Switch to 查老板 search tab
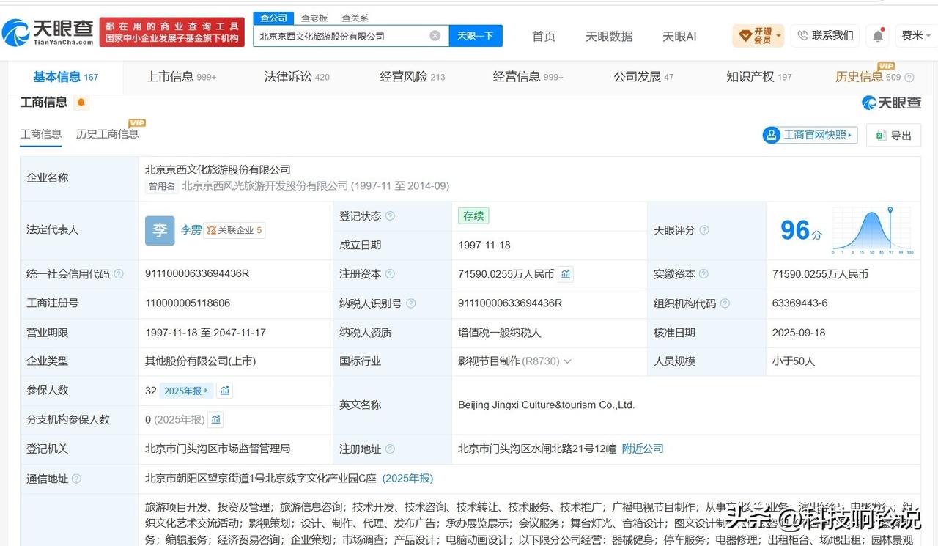Image resolution: width=938 pixels, height=546 pixels. pos(314,18)
